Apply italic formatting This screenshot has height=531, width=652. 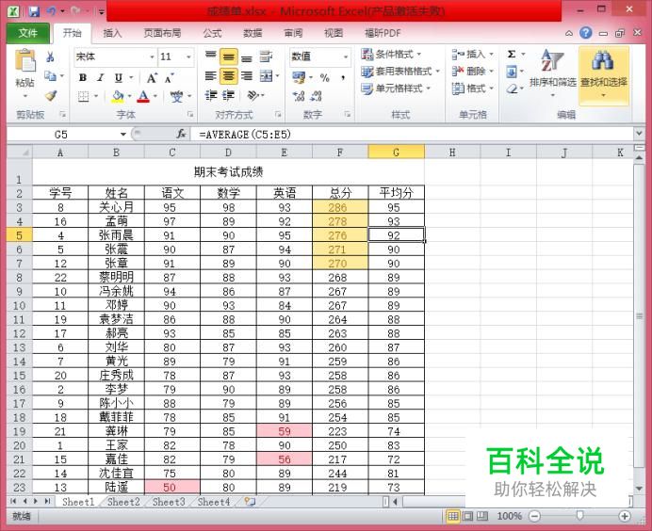click(101, 78)
